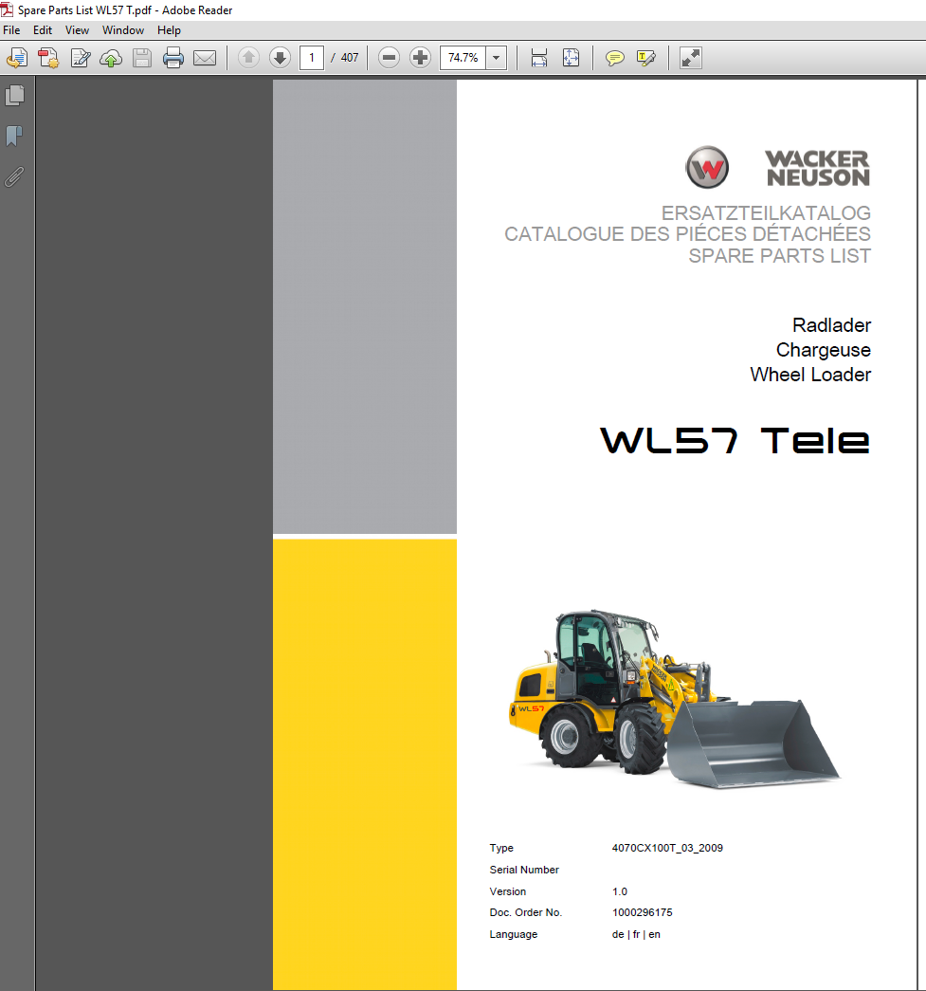Email the document using the envelope icon

[205, 58]
